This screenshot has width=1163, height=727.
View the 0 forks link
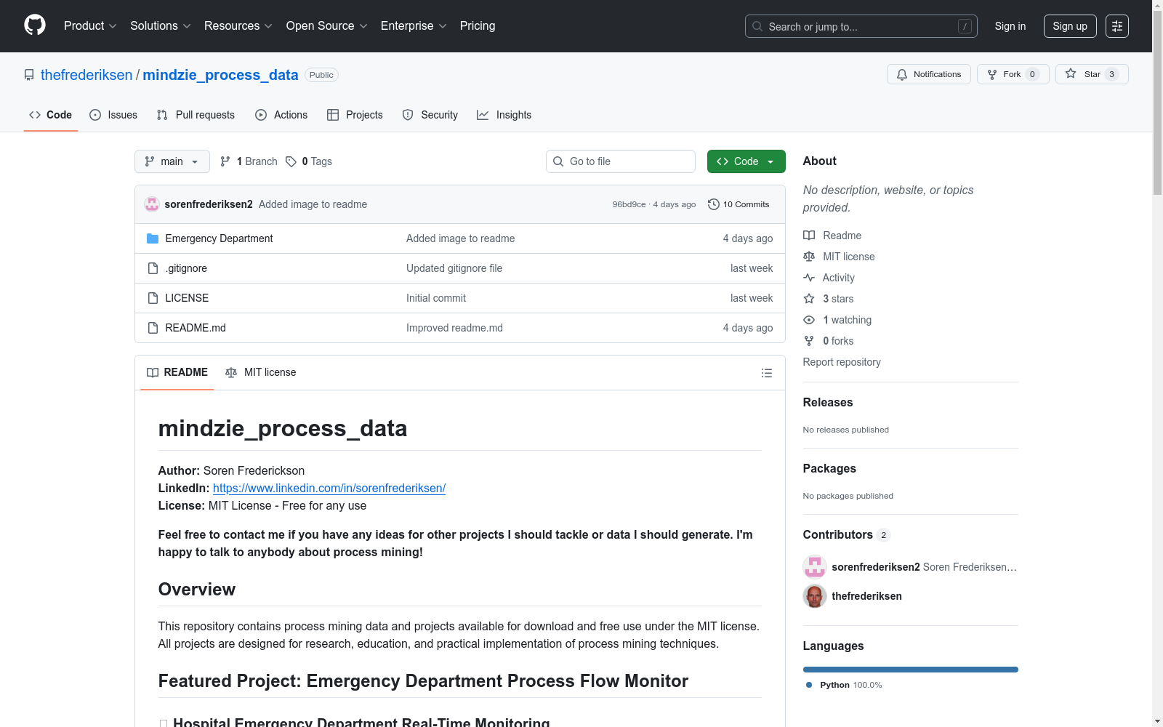pyautogui.click(x=829, y=341)
